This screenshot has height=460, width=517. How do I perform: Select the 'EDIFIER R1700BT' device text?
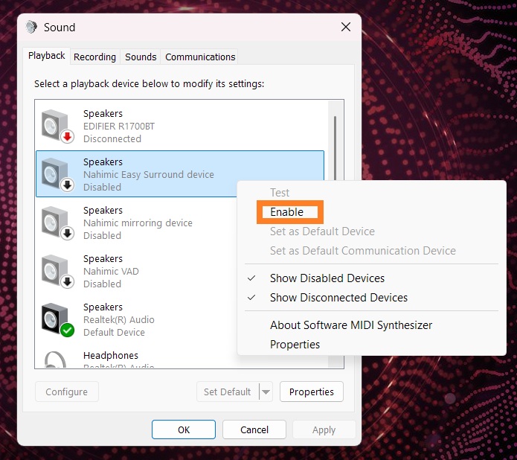(x=119, y=127)
